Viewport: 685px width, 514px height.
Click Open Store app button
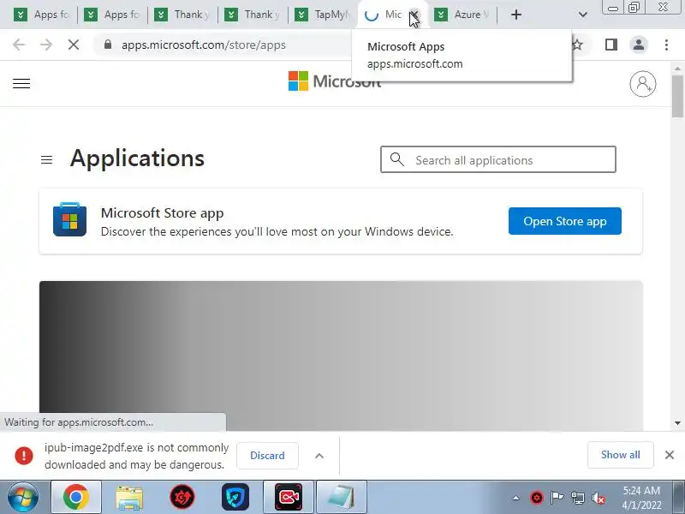tap(565, 221)
